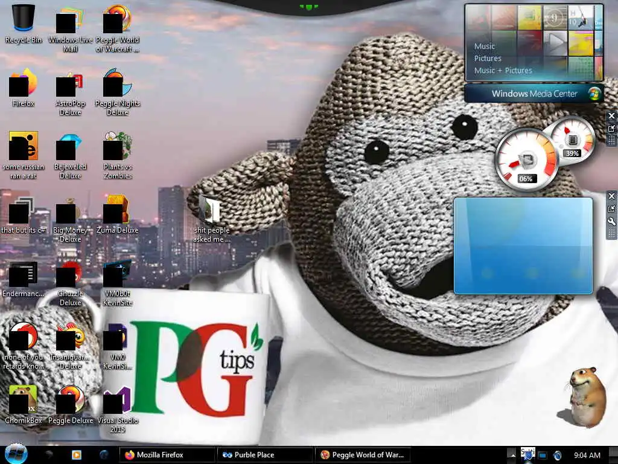Close the blue slideshow gadget
The width and height of the screenshot is (618, 464).
tap(611, 196)
